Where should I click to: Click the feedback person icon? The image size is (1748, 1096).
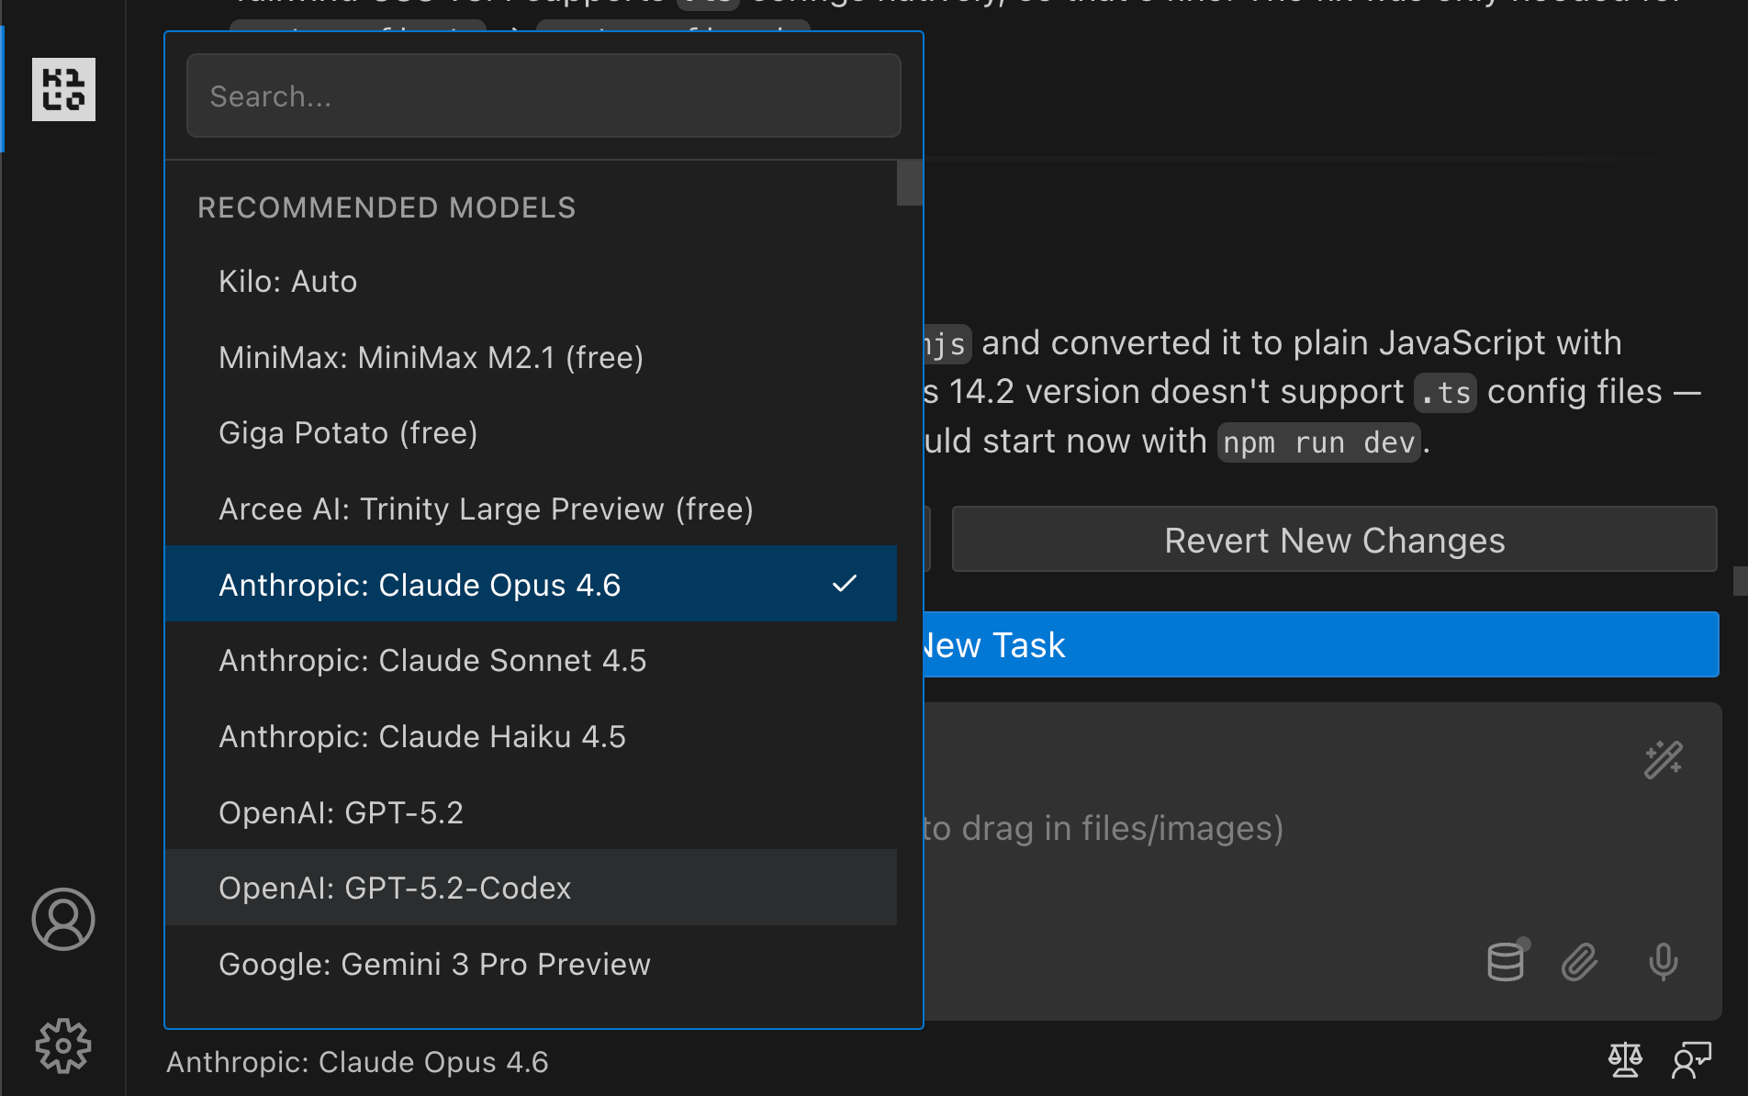1691,1059
